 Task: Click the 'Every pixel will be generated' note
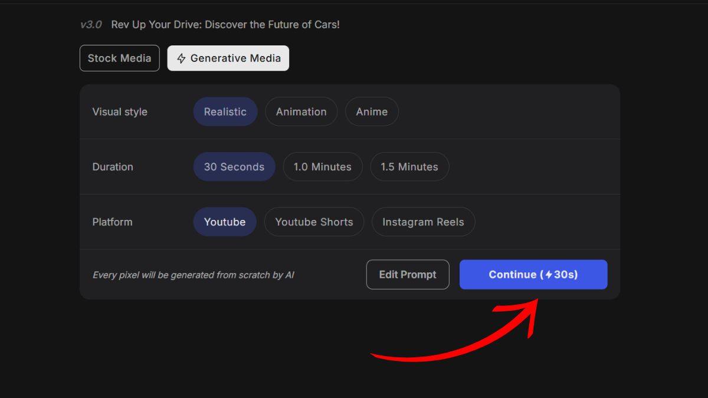click(x=194, y=275)
